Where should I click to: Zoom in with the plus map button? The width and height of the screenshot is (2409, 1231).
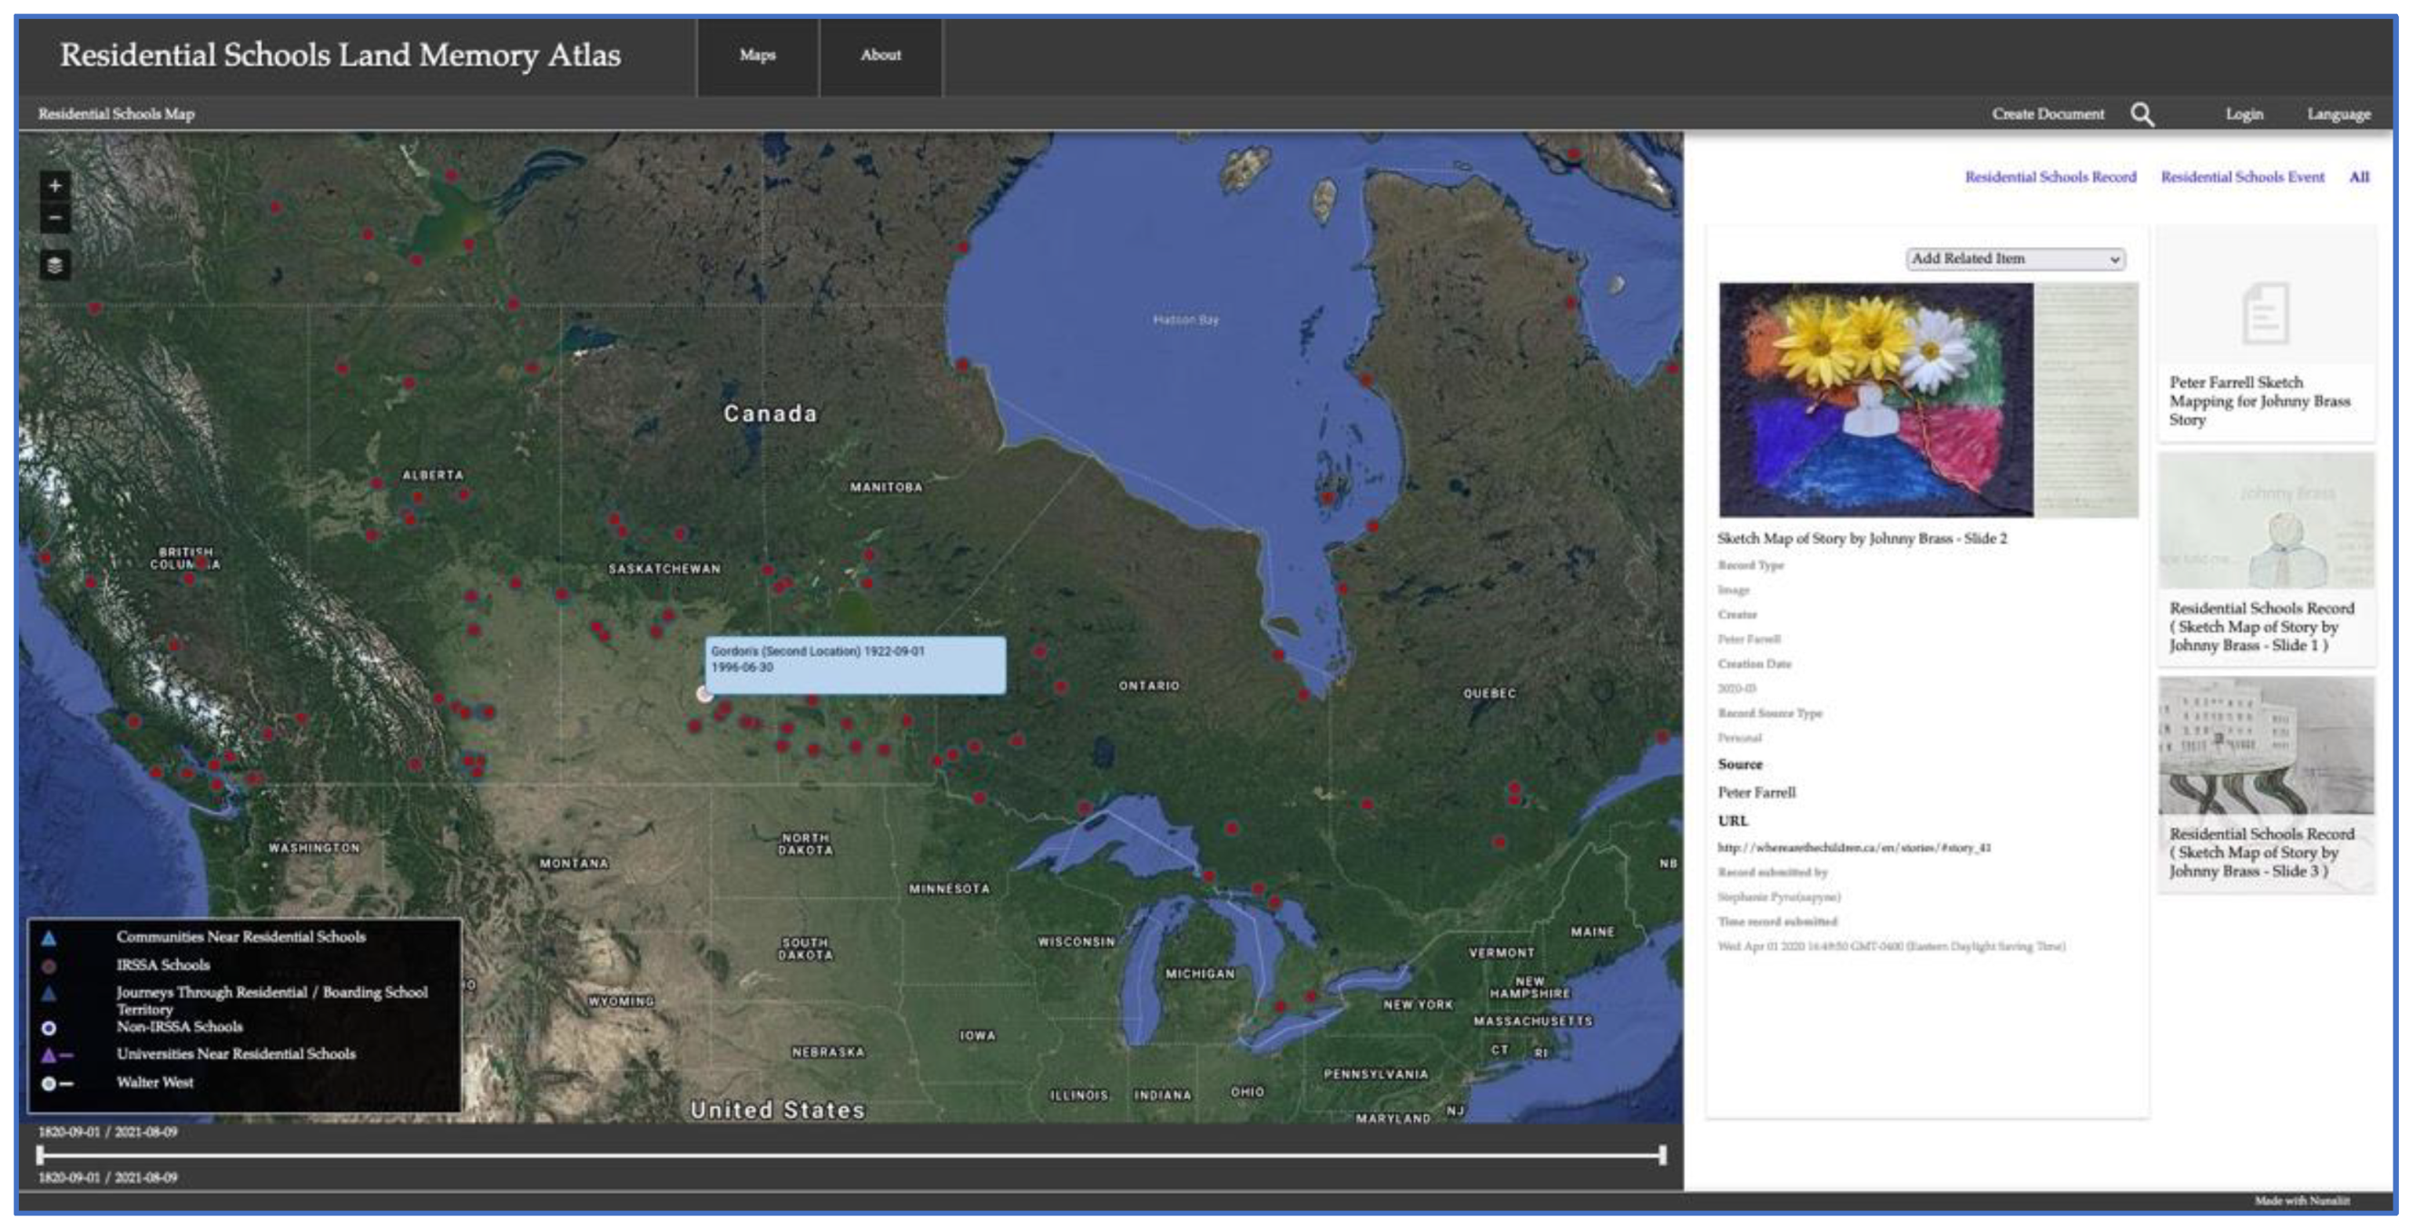(55, 185)
